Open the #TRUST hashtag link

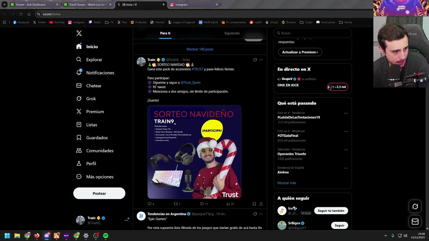(x=197, y=69)
